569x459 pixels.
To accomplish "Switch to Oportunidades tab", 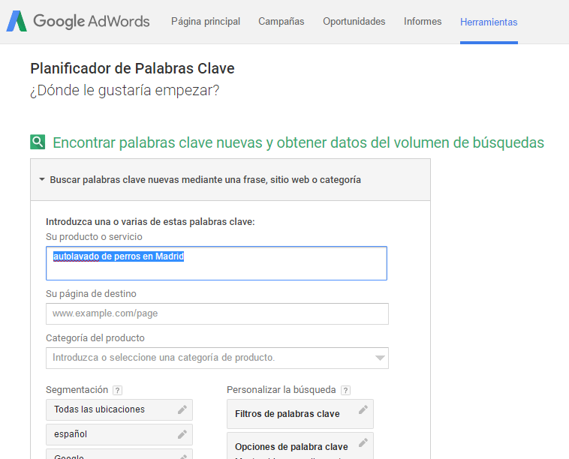I will click(x=354, y=22).
